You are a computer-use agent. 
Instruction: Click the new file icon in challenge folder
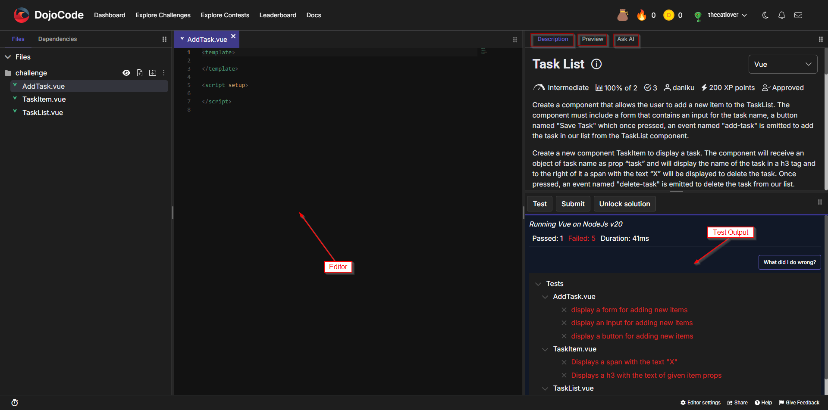coord(140,73)
